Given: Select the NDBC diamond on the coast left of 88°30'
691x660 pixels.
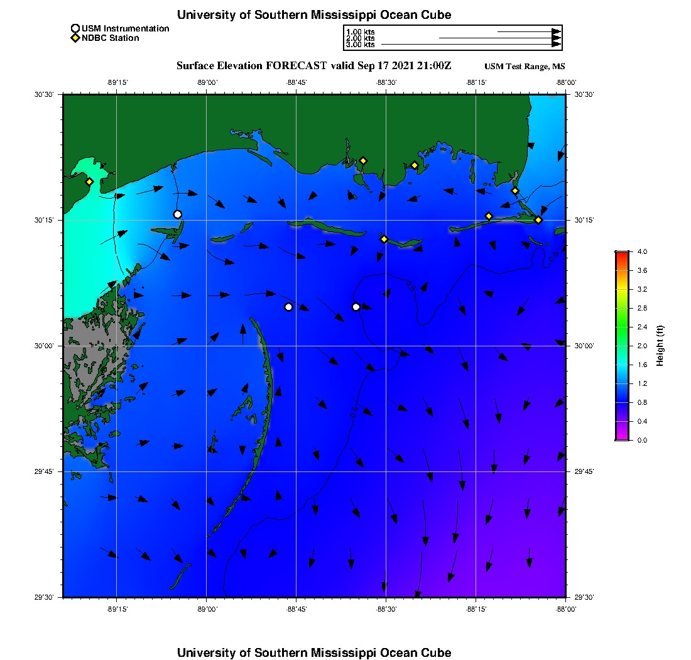Looking at the screenshot, I should [363, 160].
